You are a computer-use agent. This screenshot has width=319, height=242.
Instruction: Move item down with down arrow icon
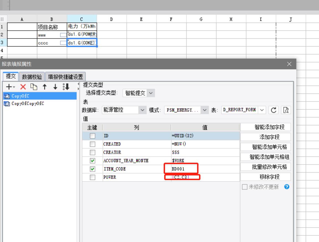(55, 87)
